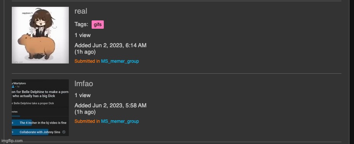The width and height of the screenshot is (354, 144).
Task: Open the capybara GIF thumbnail
Action: point(40,35)
